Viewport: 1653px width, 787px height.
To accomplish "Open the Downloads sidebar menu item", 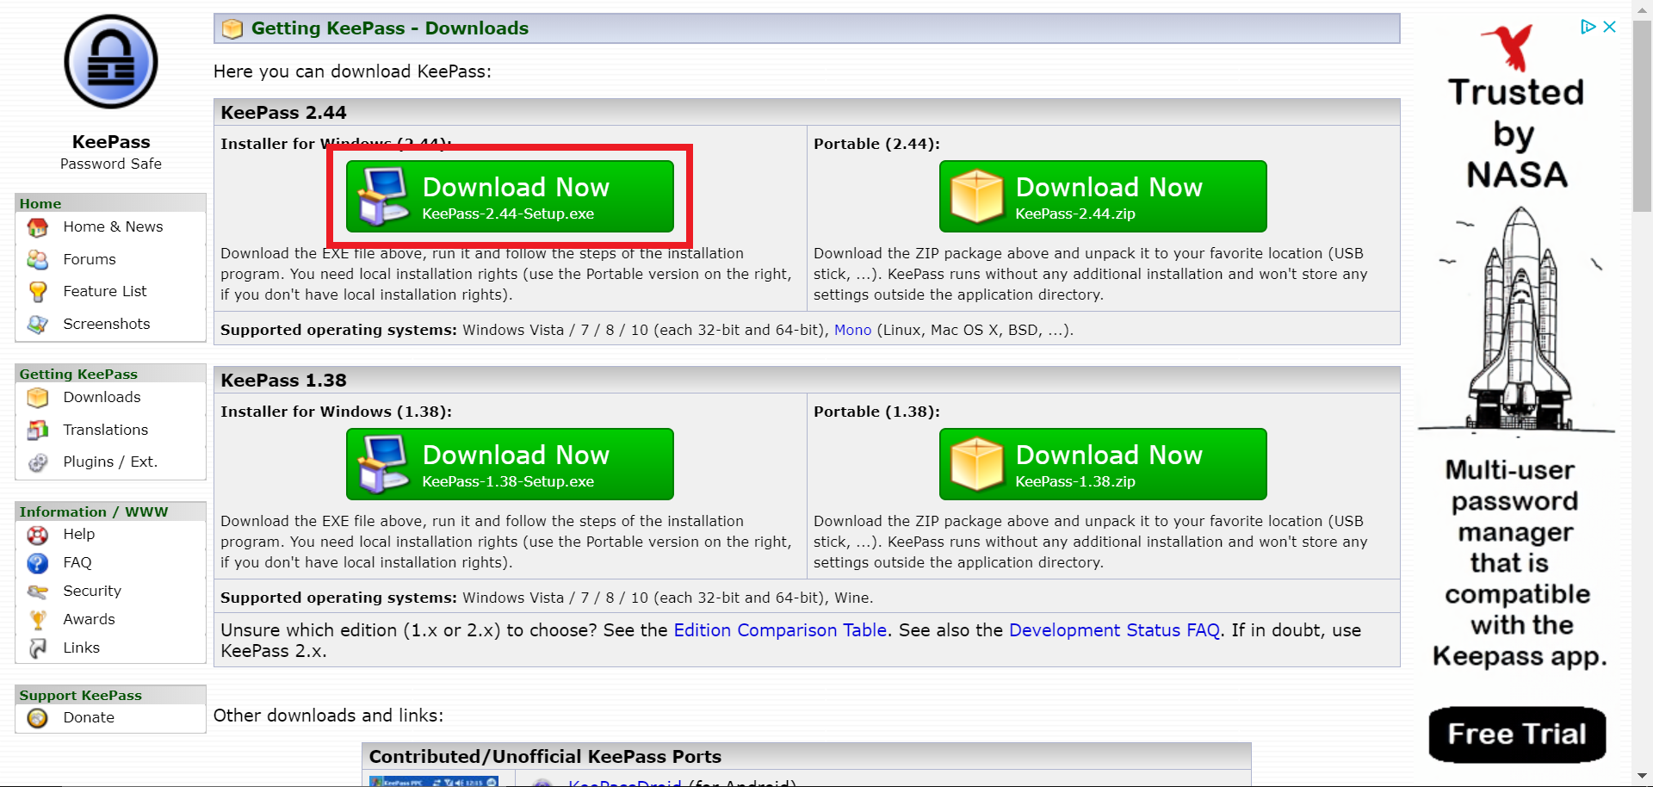I will tap(102, 397).
